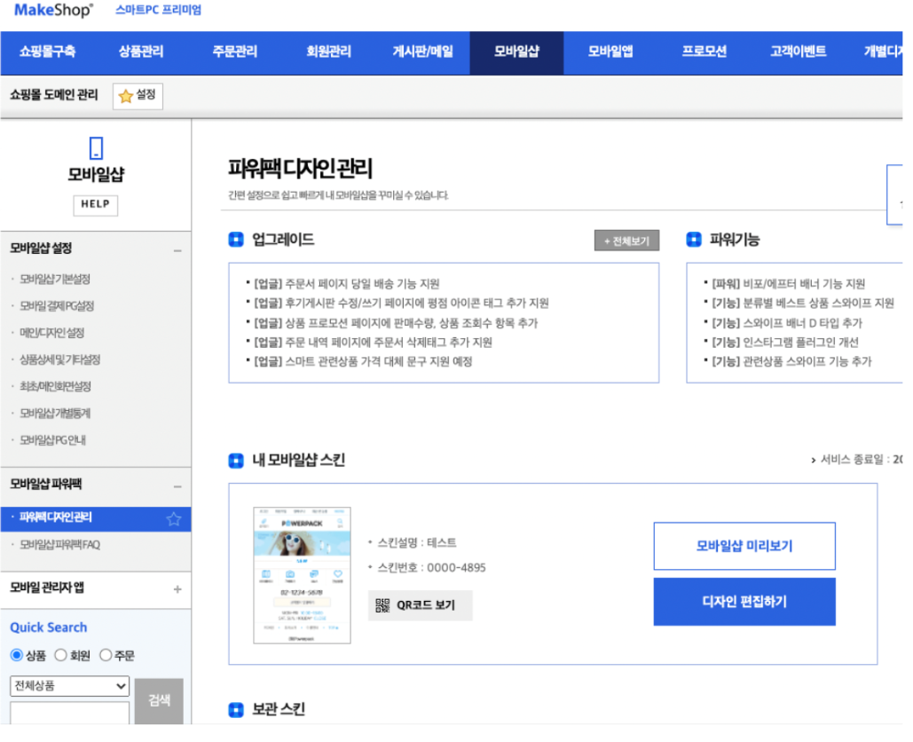Select the 주문 radio button

106,655
